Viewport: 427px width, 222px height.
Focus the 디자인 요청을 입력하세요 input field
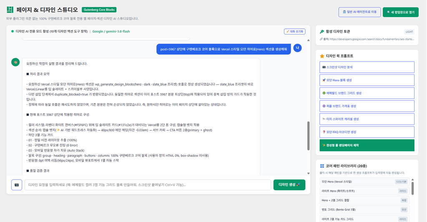(148, 185)
